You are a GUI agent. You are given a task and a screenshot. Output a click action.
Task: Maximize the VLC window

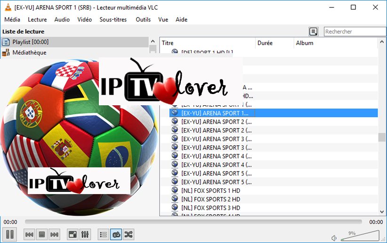353,7
